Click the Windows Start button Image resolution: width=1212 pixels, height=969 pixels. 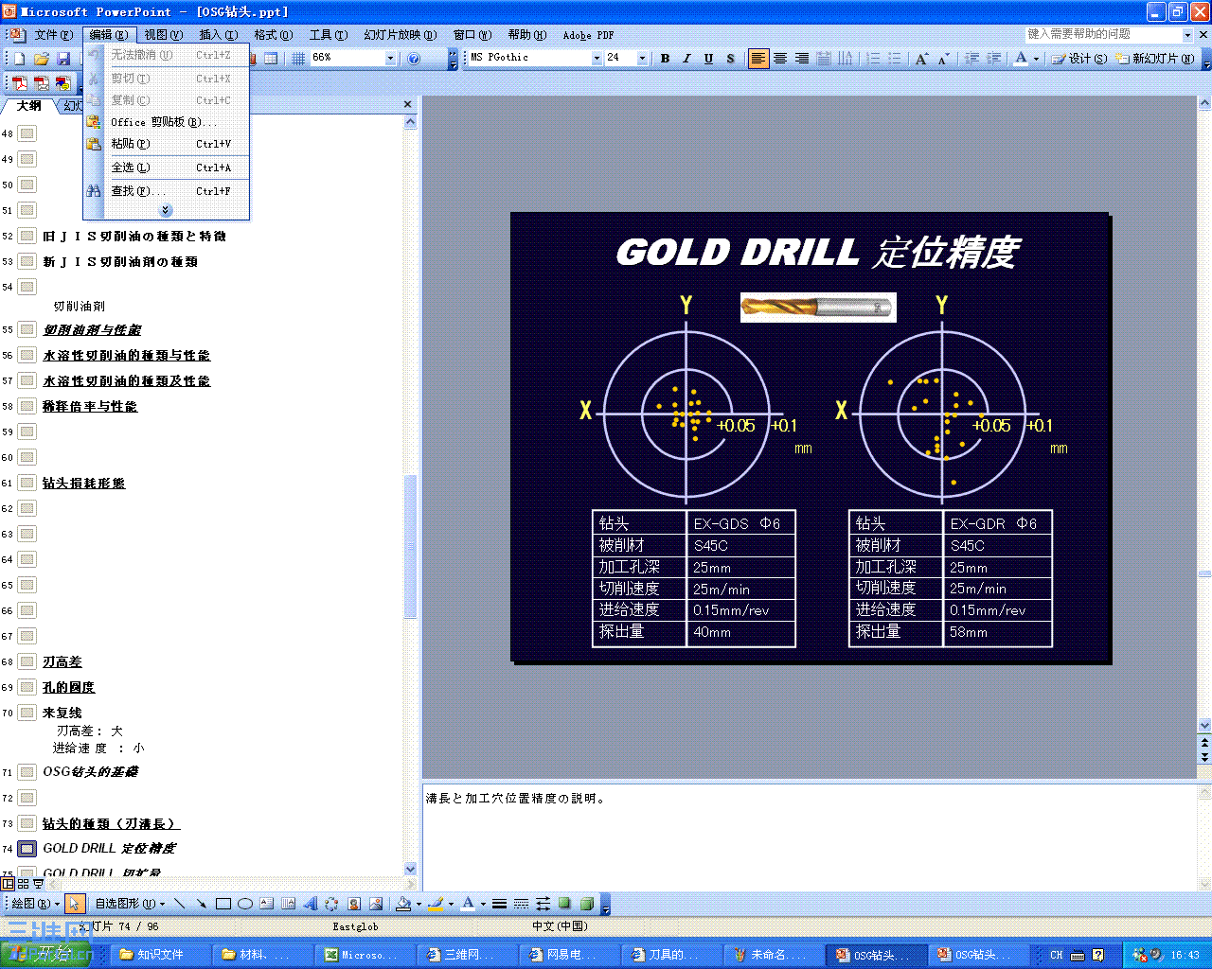tap(45, 955)
